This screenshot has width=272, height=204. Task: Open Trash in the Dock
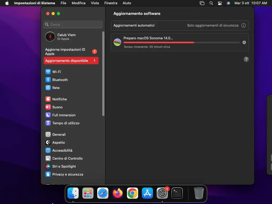(x=199, y=193)
